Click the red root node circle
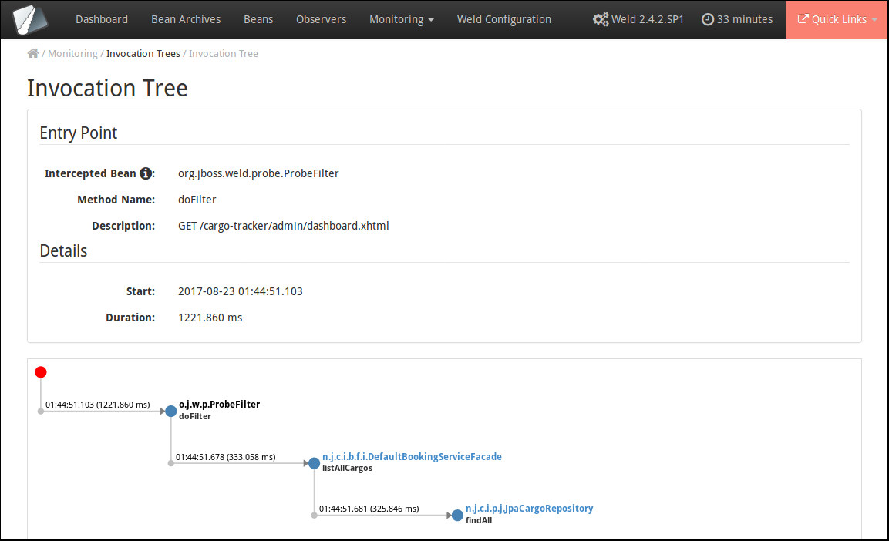This screenshot has width=889, height=541. point(41,372)
